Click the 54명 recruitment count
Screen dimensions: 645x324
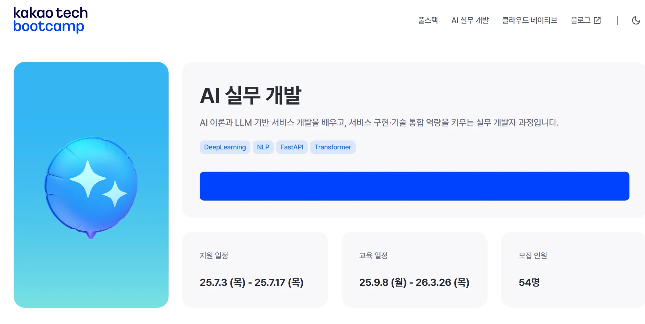pyautogui.click(x=529, y=282)
